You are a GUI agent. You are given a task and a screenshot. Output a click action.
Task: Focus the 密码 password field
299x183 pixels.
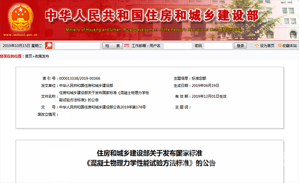point(218,46)
